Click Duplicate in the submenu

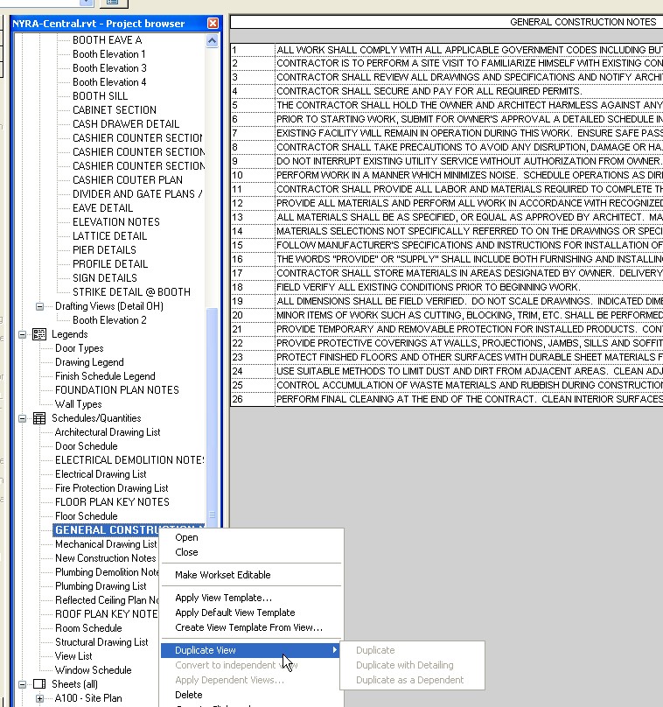[375, 650]
